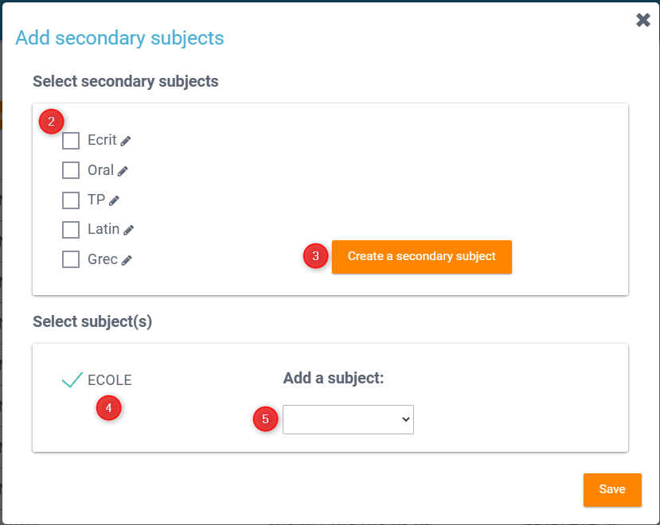Check the Ecrit checkbox
Image resolution: width=660 pixels, height=525 pixels.
tap(71, 141)
